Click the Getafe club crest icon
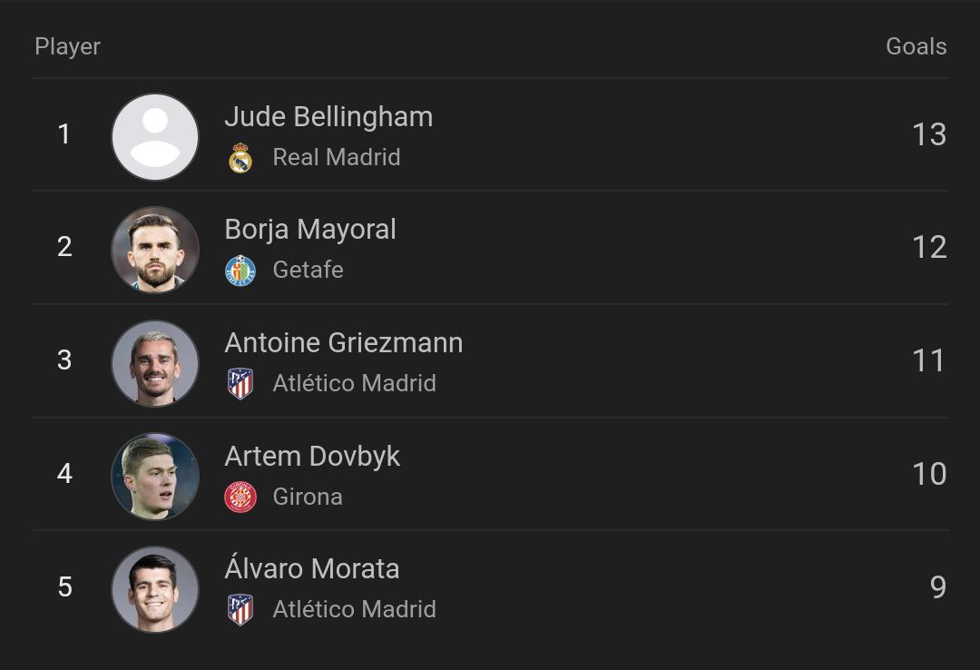Screen dimensions: 980x670 pos(240,271)
